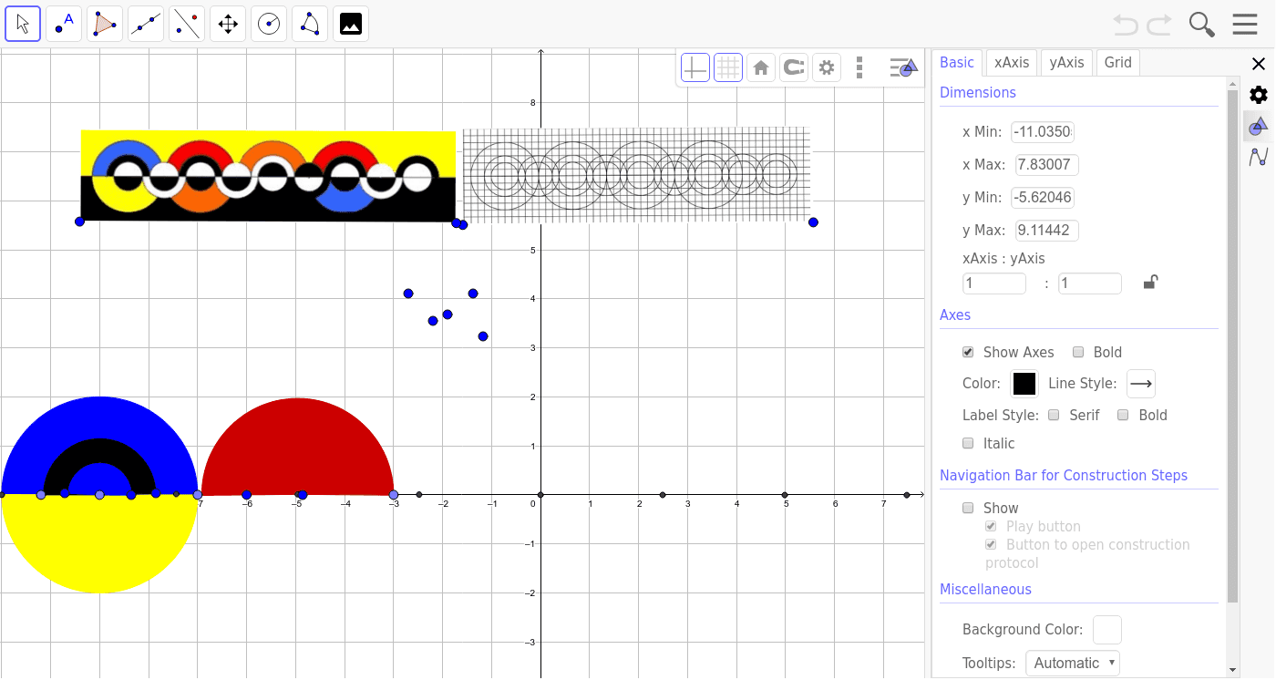Click the x Min input field
1276x680 pixels.
pyautogui.click(x=1043, y=132)
